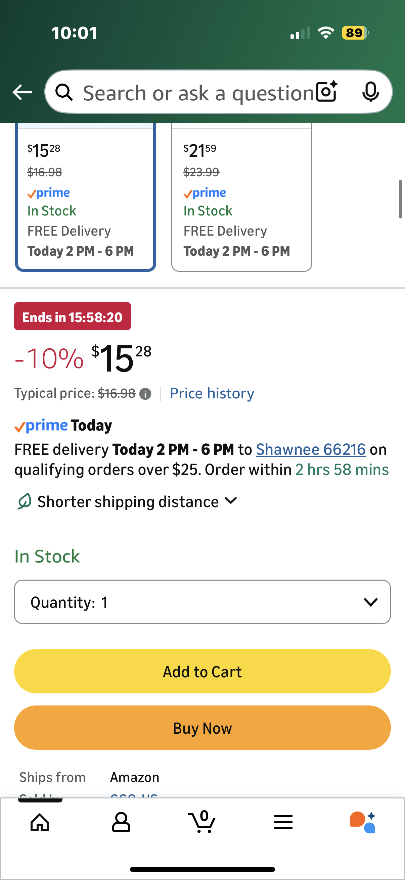Click the Buy Now button
This screenshot has height=880, width=405.
click(202, 728)
